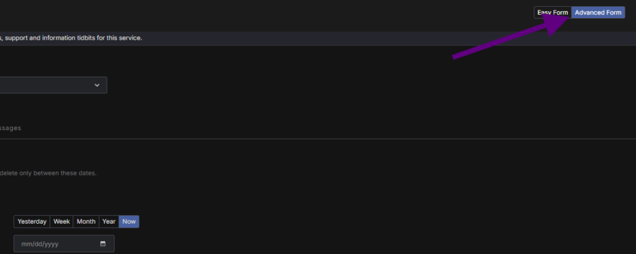
Task: Open the partially visible Messages tab
Action: pos(11,128)
